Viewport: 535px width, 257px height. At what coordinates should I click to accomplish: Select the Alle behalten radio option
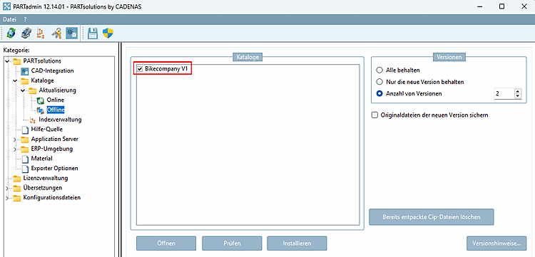coord(379,70)
